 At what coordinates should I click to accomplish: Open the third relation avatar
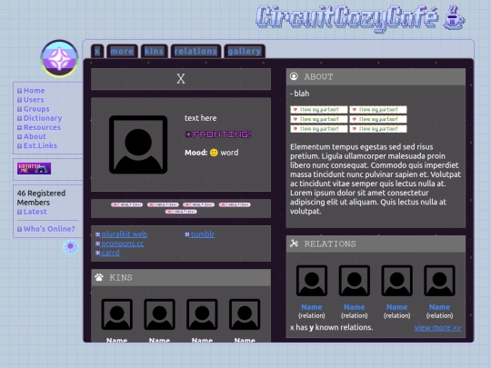tap(396, 281)
